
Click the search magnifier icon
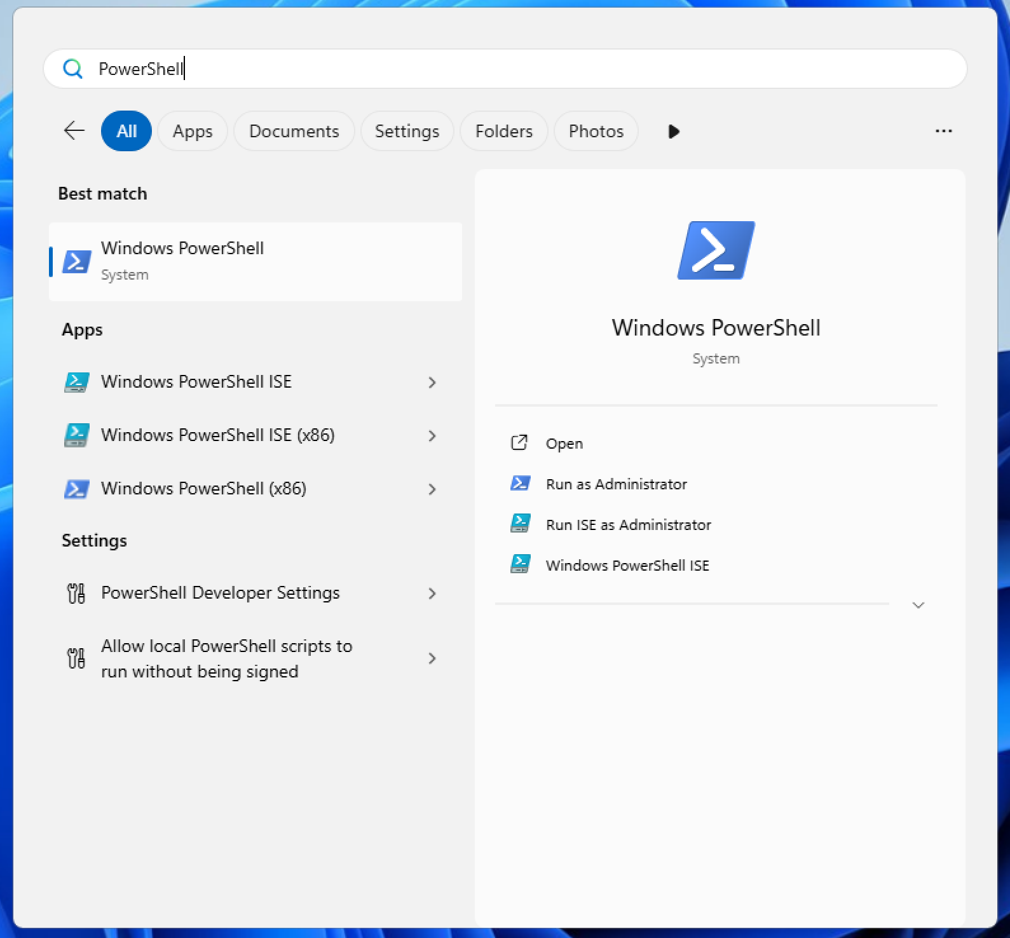click(73, 69)
